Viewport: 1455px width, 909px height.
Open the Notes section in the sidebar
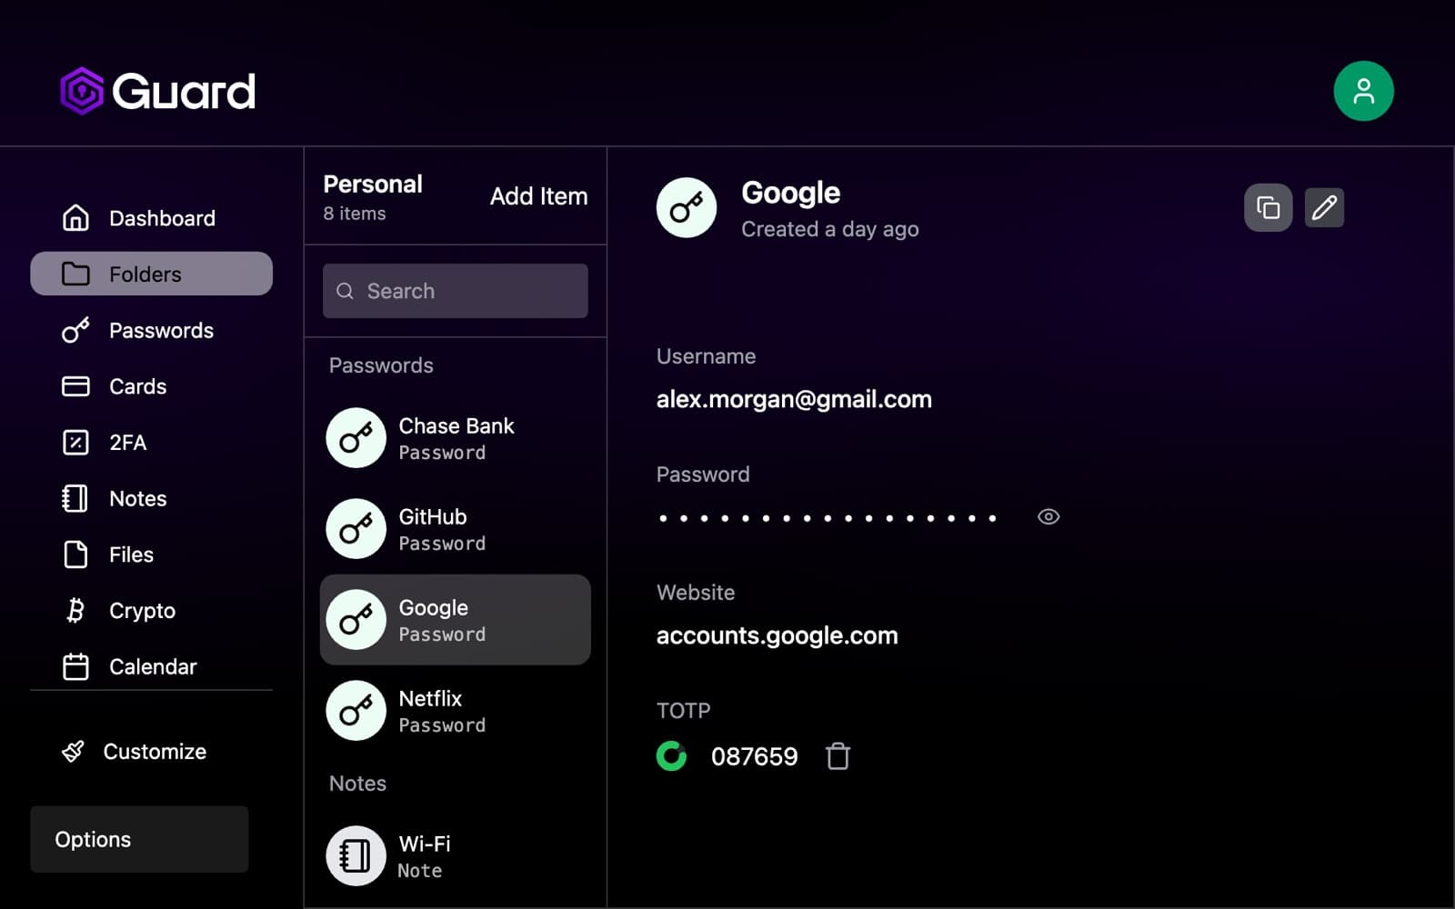[151, 498]
